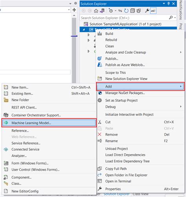Click the editor scrollbar up arrow
186x197 pixels.
tap(74, 15)
